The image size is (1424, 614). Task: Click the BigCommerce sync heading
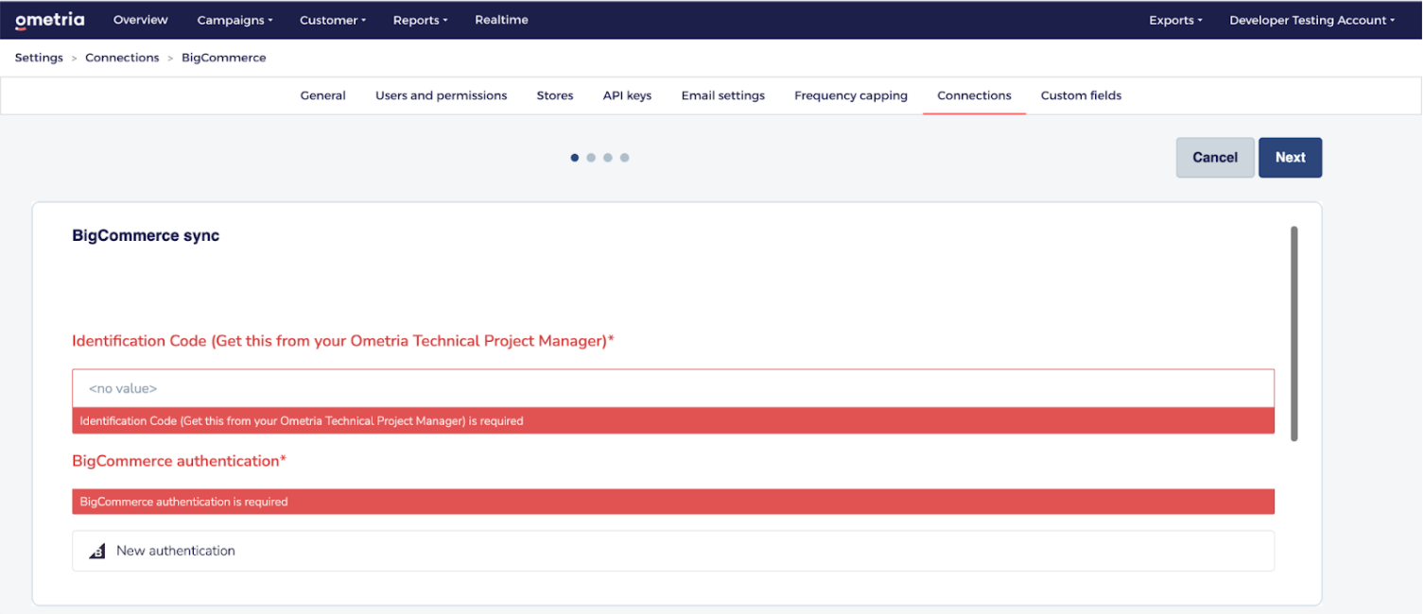(x=146, y=235)
